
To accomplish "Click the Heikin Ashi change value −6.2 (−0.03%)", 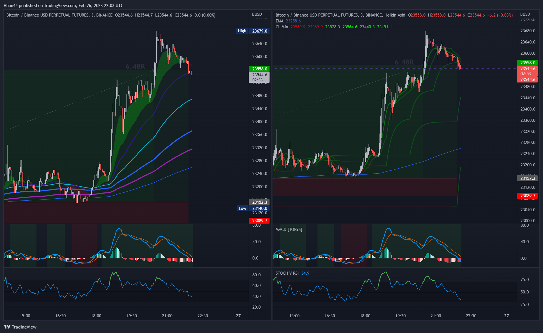I will point(500,15).
